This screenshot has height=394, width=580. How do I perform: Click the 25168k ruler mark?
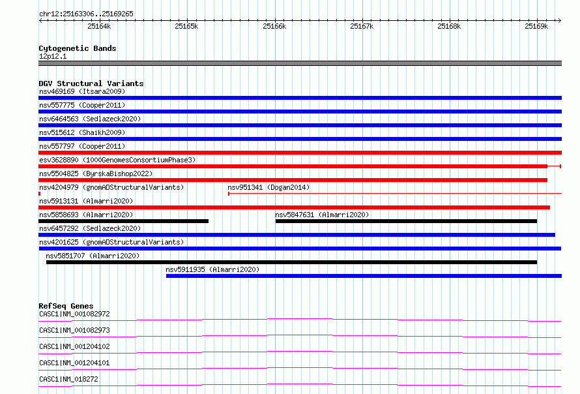(449, 26)
